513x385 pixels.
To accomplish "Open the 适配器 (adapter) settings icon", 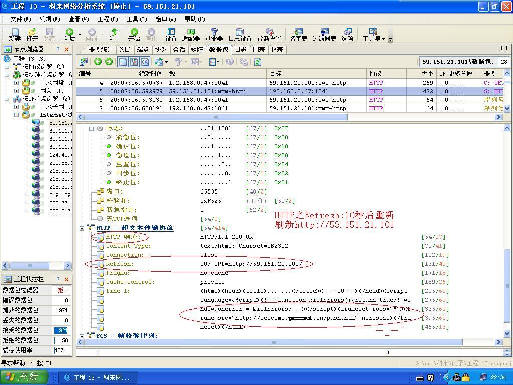I will click(192, 35).
